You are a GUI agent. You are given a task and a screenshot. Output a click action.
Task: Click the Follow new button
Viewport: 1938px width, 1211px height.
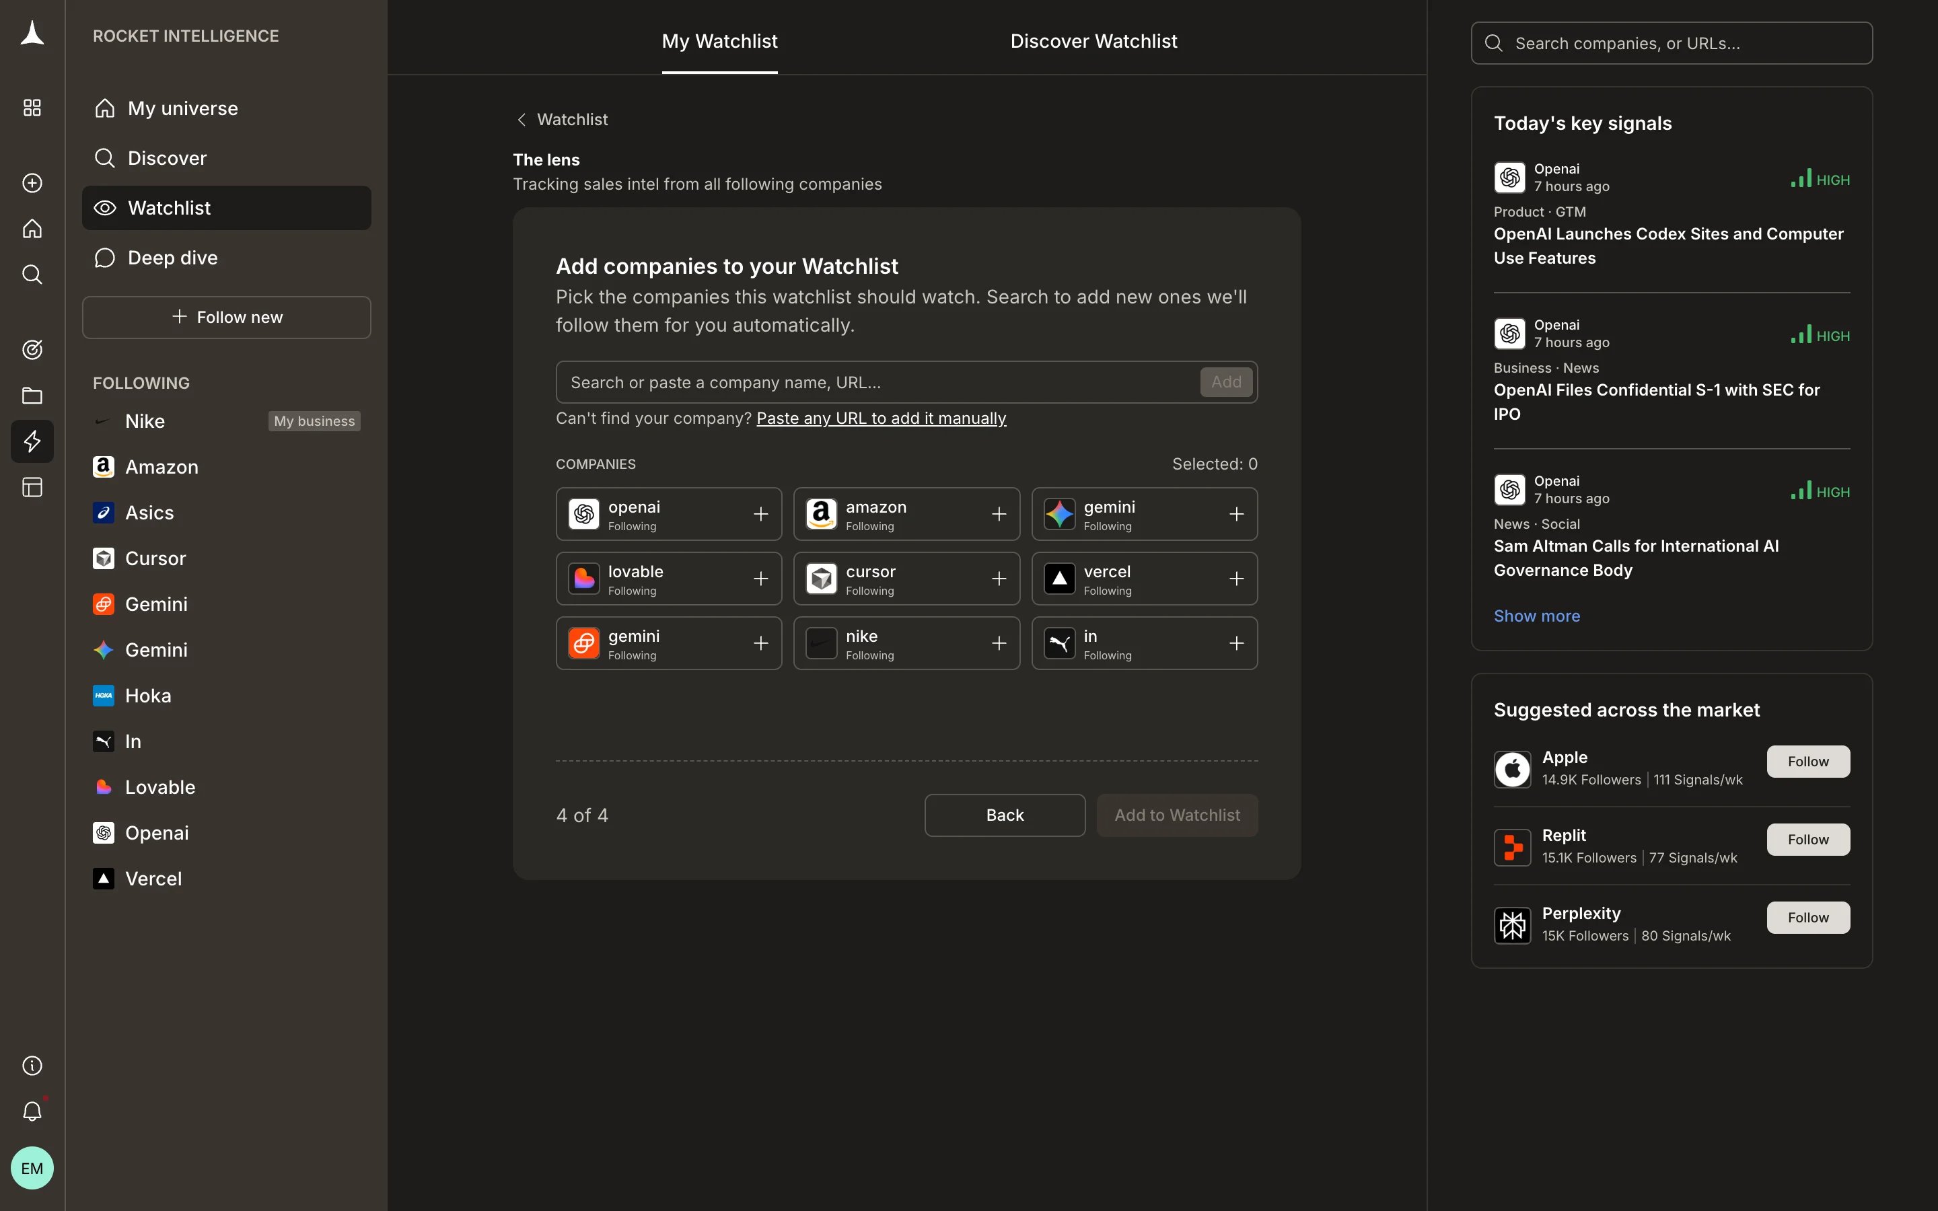(226, 317)
